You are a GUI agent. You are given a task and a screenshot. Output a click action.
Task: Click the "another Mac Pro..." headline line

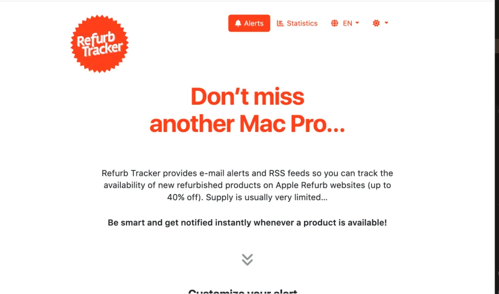pos(247,124)
